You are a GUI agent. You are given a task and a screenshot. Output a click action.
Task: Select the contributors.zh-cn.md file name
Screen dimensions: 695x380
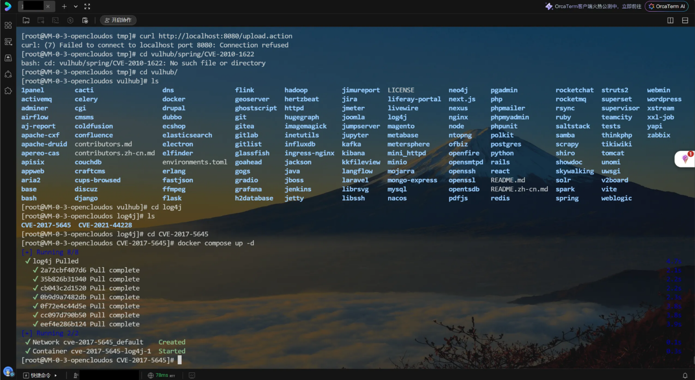click(x=115, y=153)
